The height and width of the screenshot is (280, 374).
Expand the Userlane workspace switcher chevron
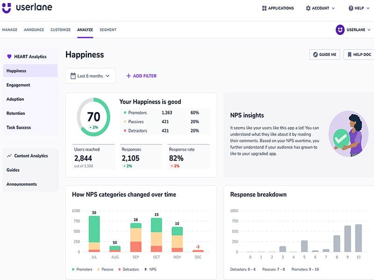pos(369,30)
